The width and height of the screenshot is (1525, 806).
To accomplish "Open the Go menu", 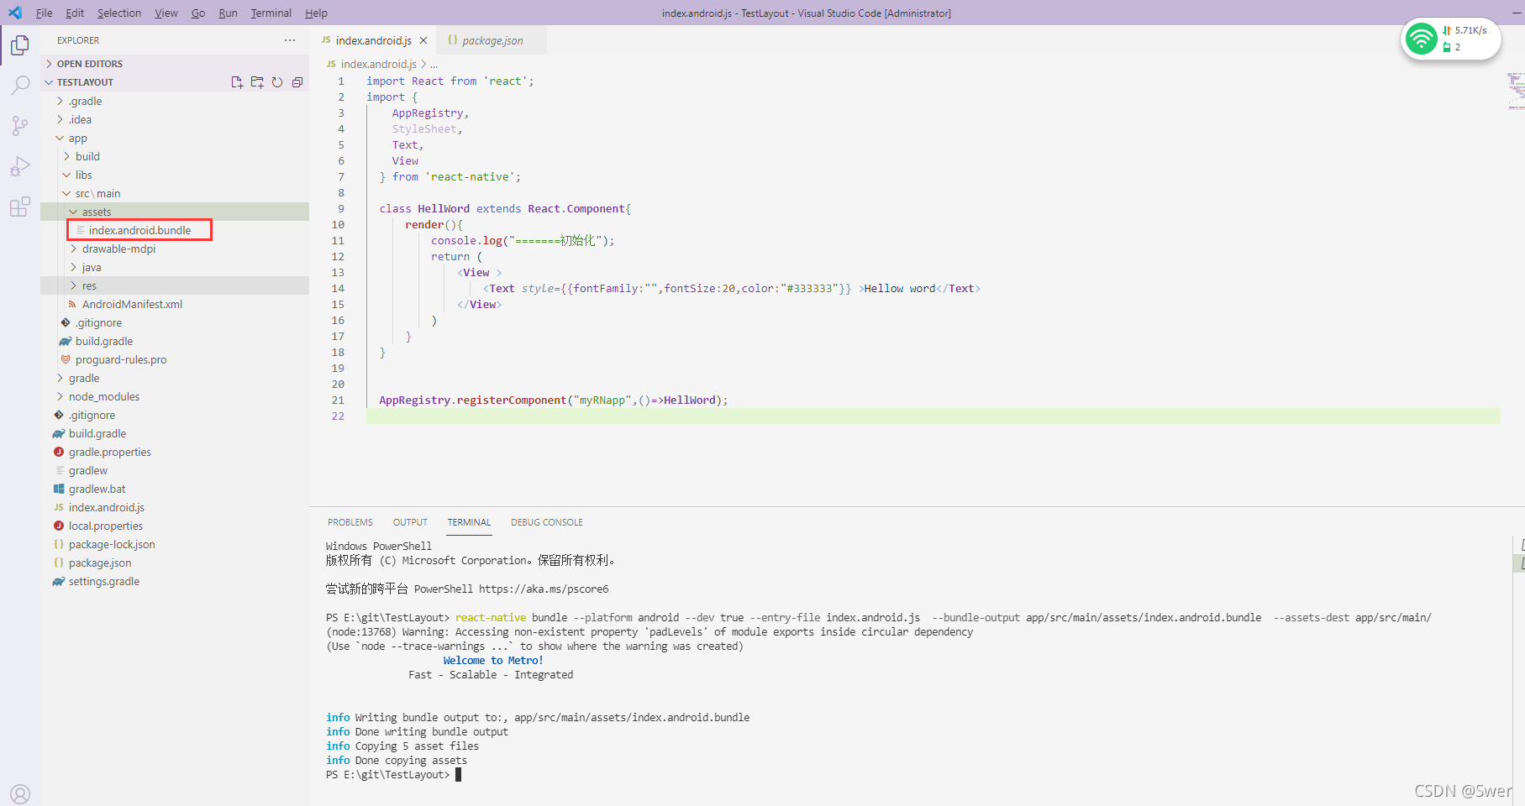I will pos(198,13).
